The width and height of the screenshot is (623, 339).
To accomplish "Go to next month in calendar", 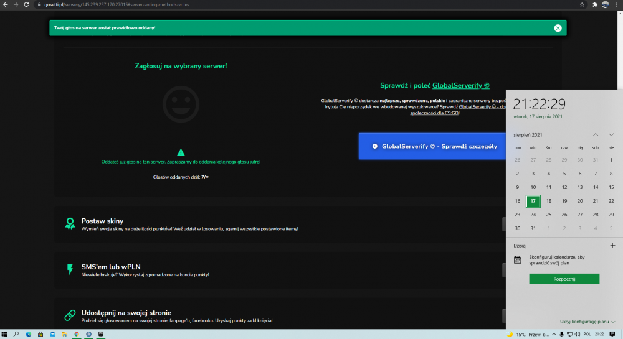I will pos(611,135).
